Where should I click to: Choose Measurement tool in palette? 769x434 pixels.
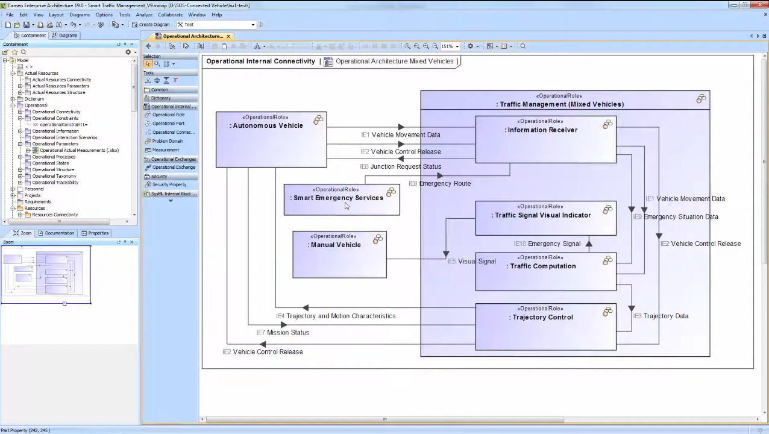click(165, 150)
